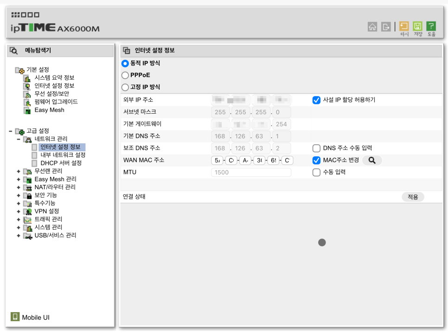
Task: Enable MTU 수동 입력 checkbox
Action: (x=316, y=172)
